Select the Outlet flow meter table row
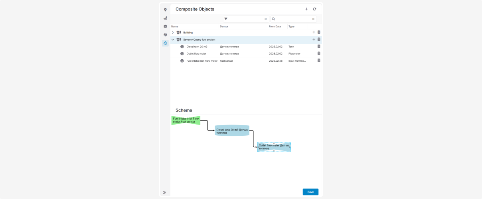Screen dimensions: 482x199 point(239,54)
